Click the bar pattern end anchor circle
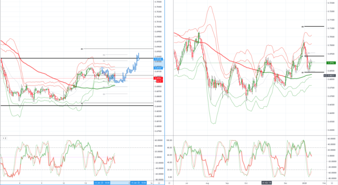 pos(138,59)
